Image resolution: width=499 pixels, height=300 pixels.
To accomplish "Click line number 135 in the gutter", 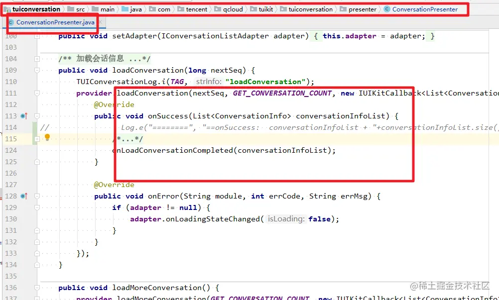I will click(x=11, y=276).
